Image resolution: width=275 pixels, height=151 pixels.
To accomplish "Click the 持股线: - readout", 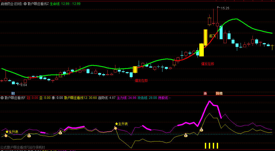I will tap(164, 98).
